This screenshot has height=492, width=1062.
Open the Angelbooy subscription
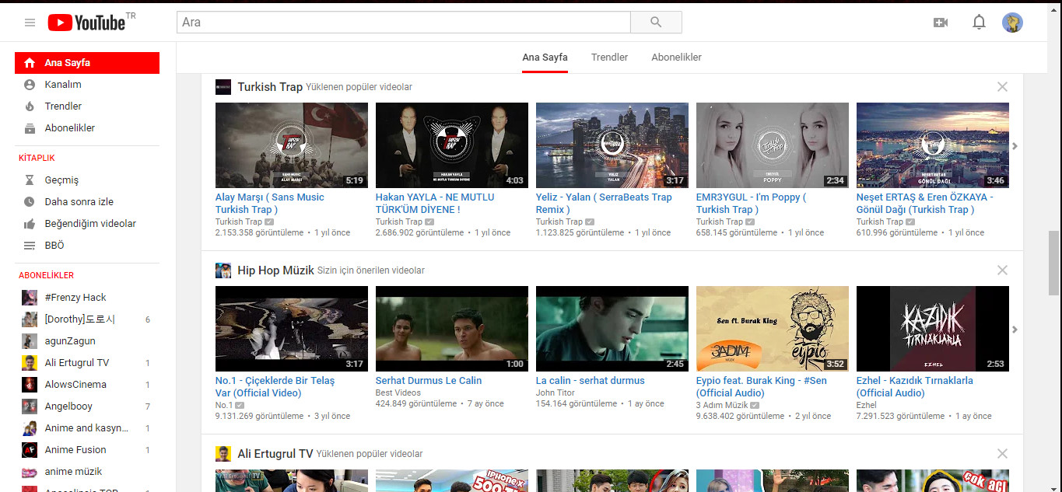point(87,407)
